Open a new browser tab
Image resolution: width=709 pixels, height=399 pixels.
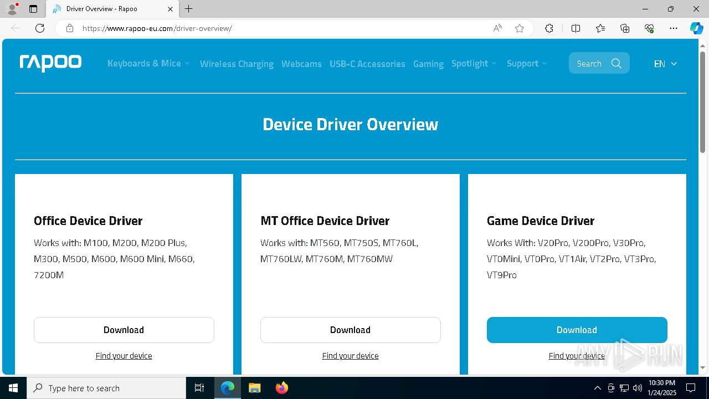[189, 9]
